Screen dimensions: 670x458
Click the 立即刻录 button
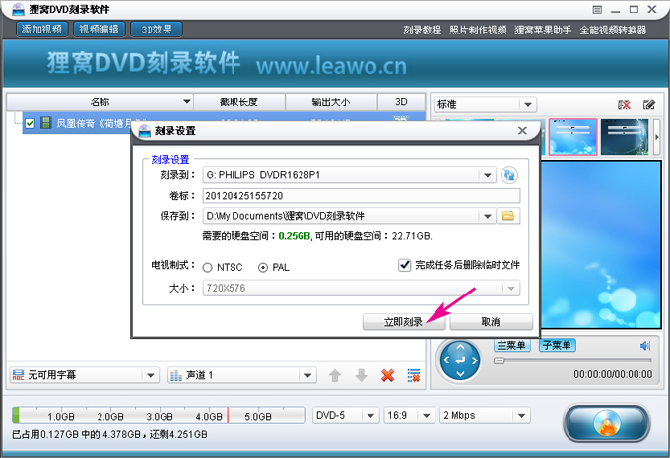coord(404,322)
